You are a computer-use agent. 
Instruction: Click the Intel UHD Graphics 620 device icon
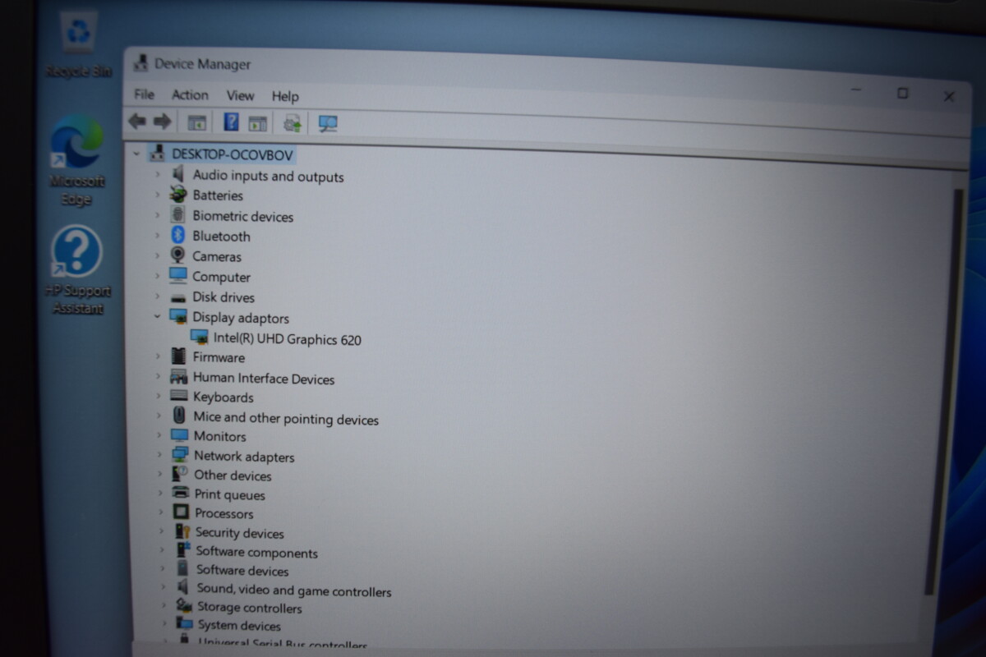coord(200,338)
